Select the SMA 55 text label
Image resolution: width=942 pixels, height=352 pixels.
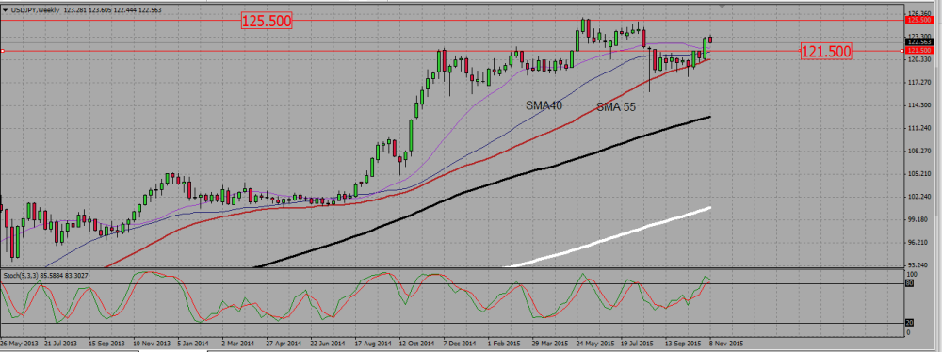coord(616,107)
